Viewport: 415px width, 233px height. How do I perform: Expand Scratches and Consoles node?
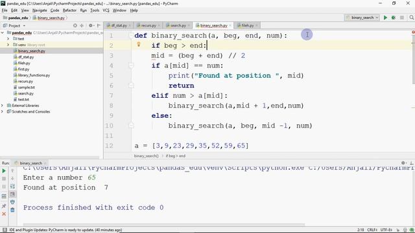[x=3, y=111]
